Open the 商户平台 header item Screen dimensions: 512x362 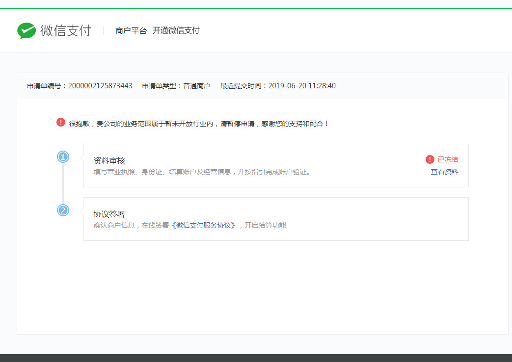(131, 31)
